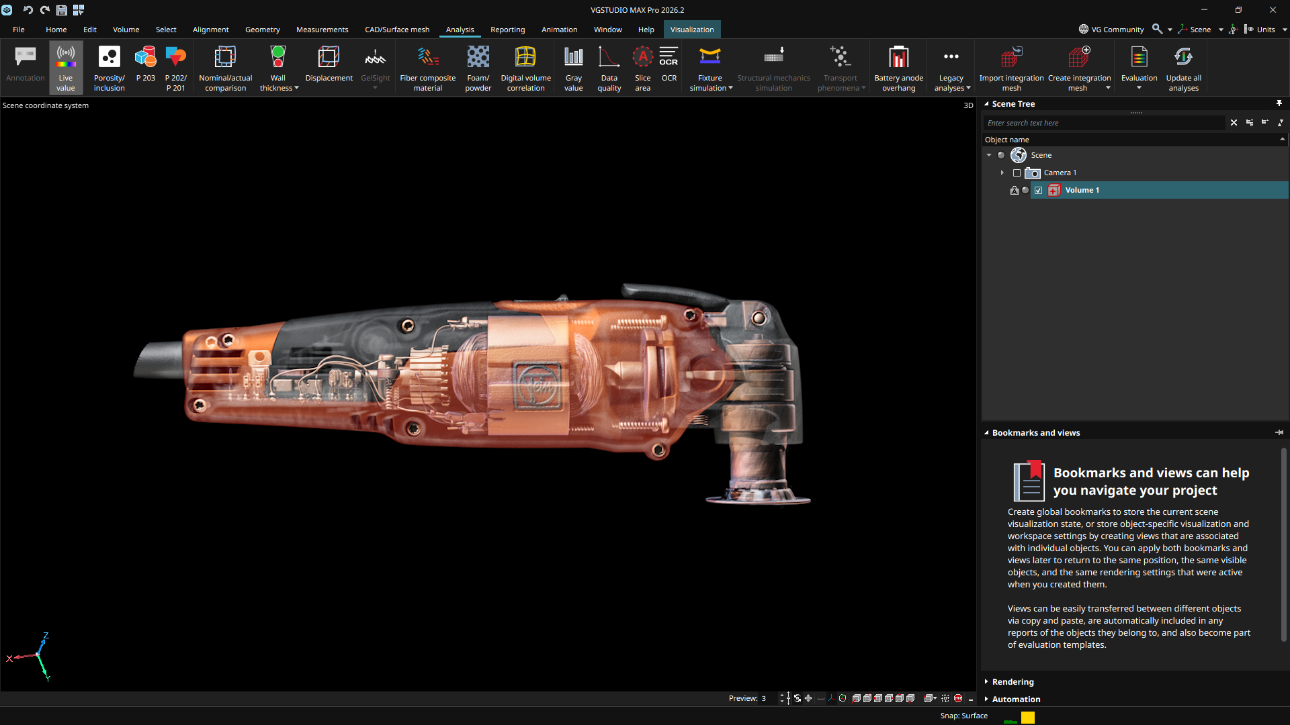Start the Gray value analysis

coord(574,68)
